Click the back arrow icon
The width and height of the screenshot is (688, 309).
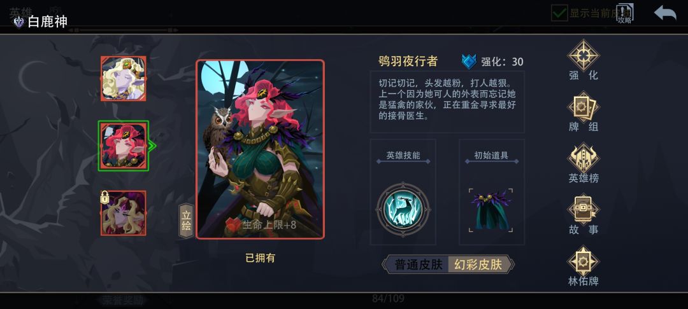pos(664,13)
